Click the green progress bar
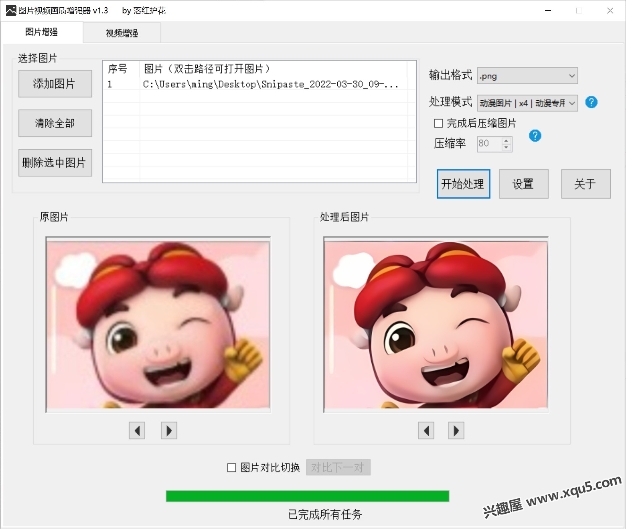The width and height of the screenshot is (626, 529). click(307, 496)
